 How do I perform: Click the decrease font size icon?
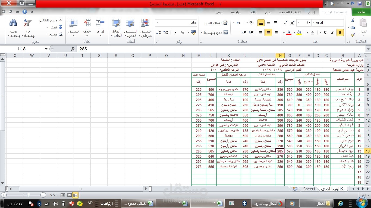click(285, 23)
